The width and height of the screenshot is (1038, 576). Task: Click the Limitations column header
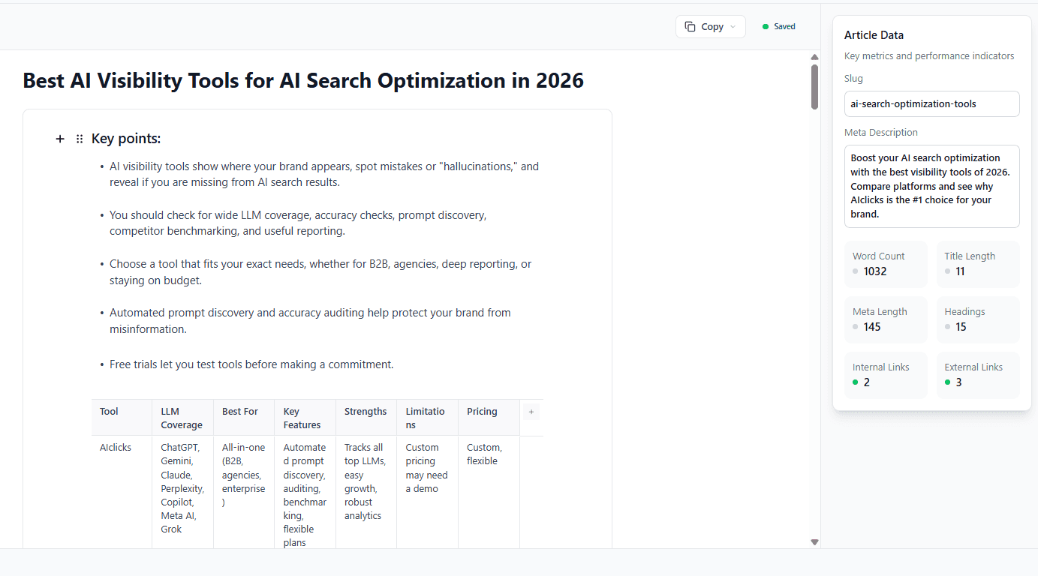point(427,418)
